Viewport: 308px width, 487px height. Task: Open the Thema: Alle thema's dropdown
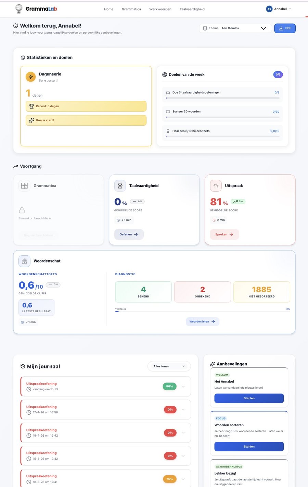click(235, 28)
